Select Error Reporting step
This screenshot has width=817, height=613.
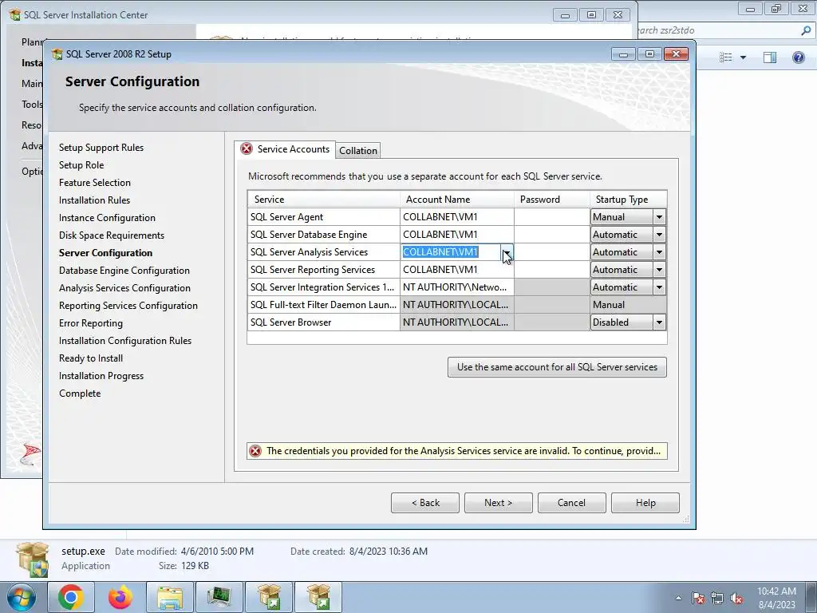point(91,323)
